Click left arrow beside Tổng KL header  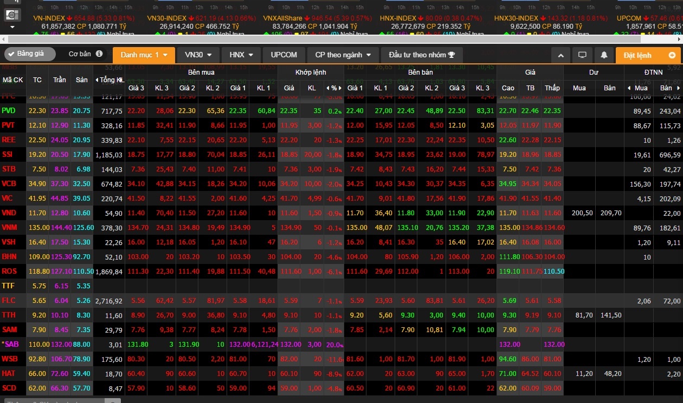tap(98, 80)
